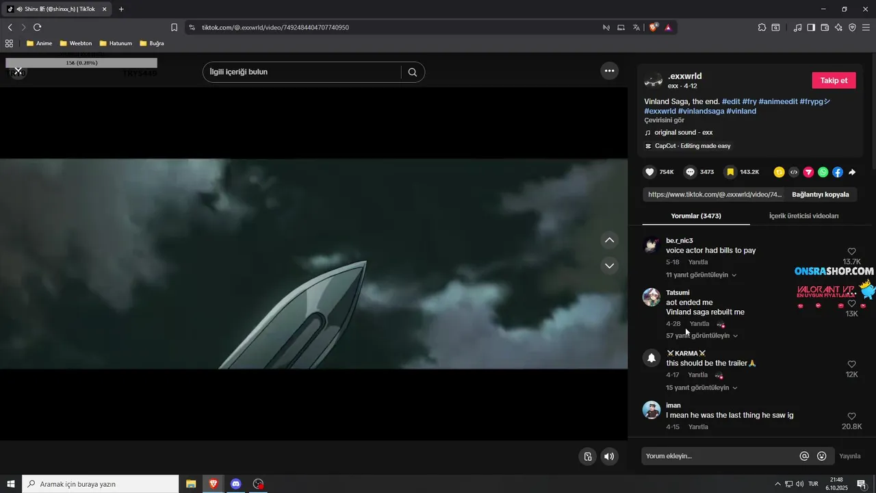Toggle the browser sidebar panel icon
This screenshot has height=493, width=876.
click(x=811, y=27)
